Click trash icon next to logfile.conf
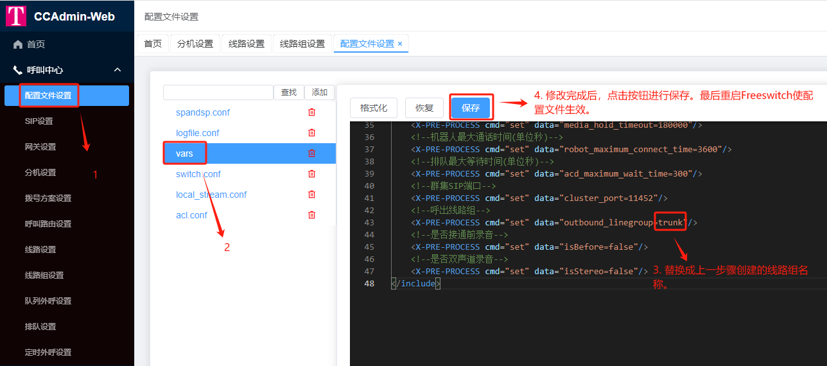Image resolution: width=827 pixels, height=366 pixels. (311, 133)
